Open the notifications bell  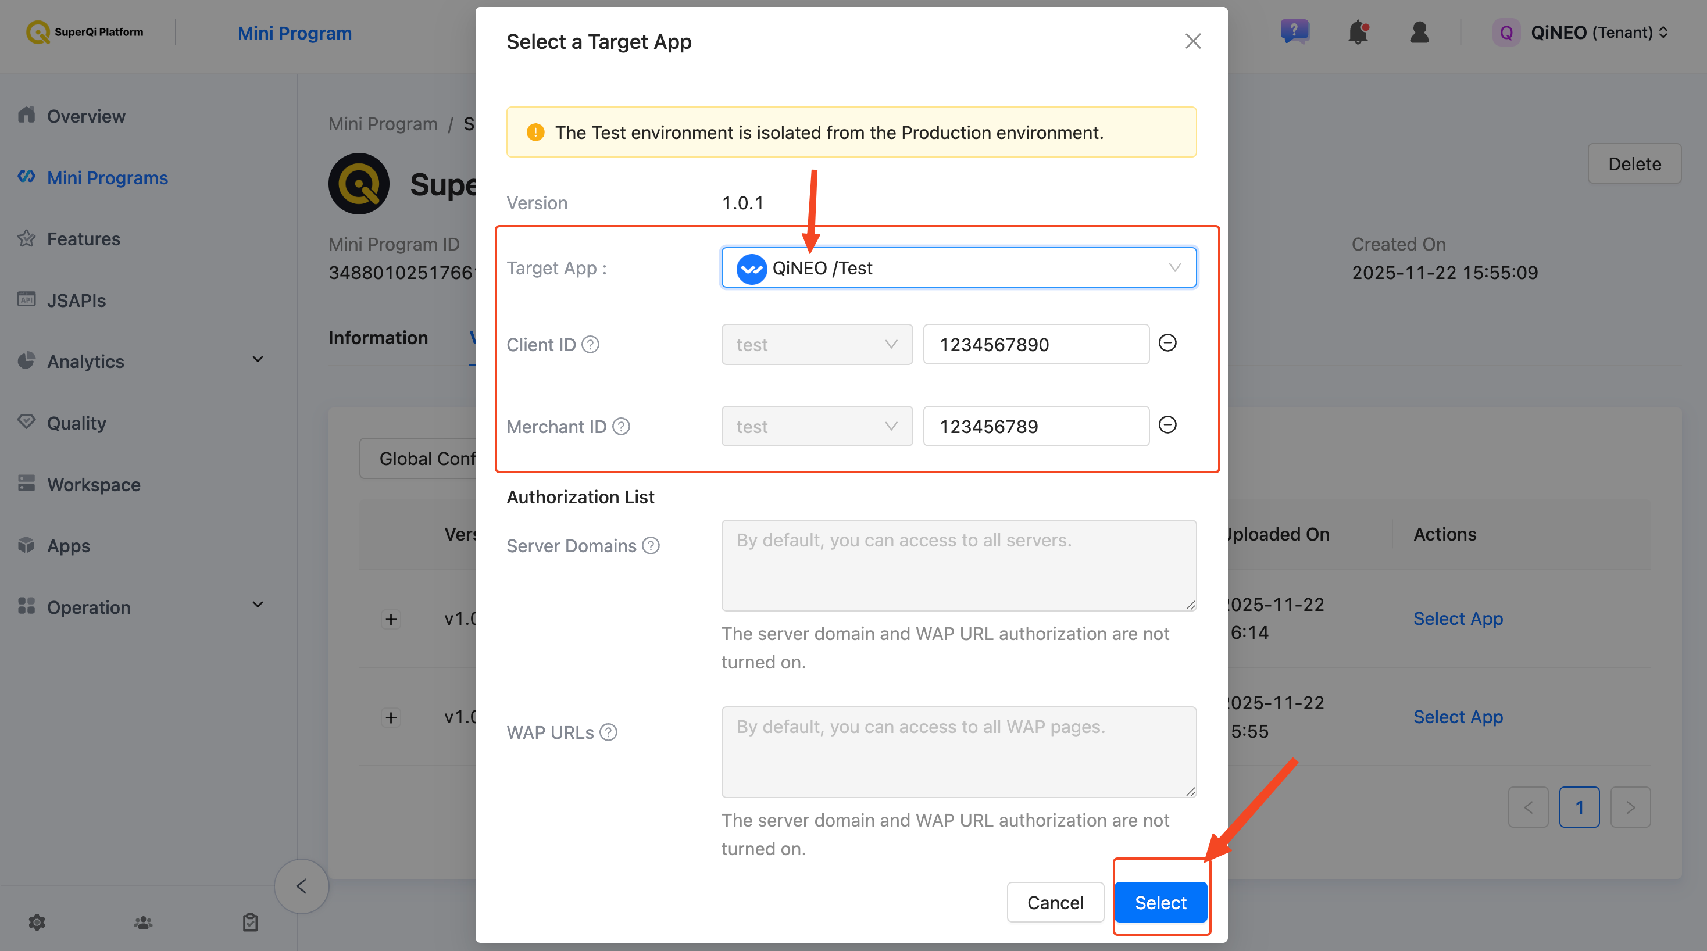point(1358,32)
